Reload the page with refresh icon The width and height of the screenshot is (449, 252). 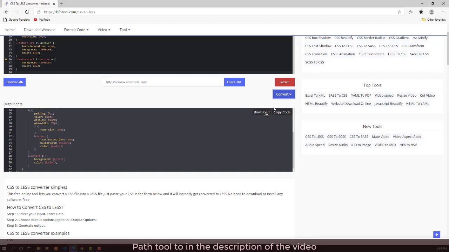(x=27, y=12)
